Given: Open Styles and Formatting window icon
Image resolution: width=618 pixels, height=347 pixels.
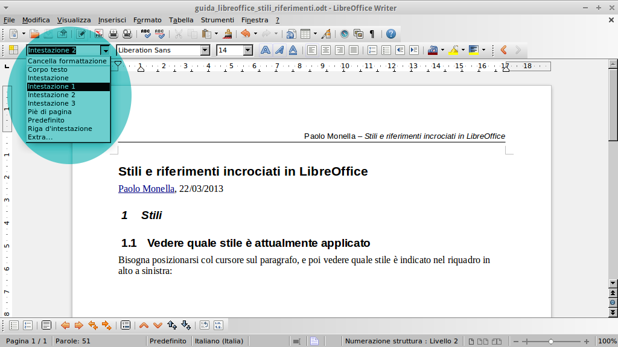Looking at the screenshot, I should [14, 50].
